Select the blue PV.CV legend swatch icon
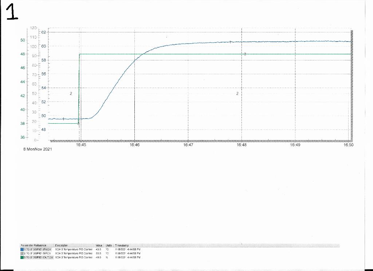Screen dimensions: 373x271 (23, 249)
